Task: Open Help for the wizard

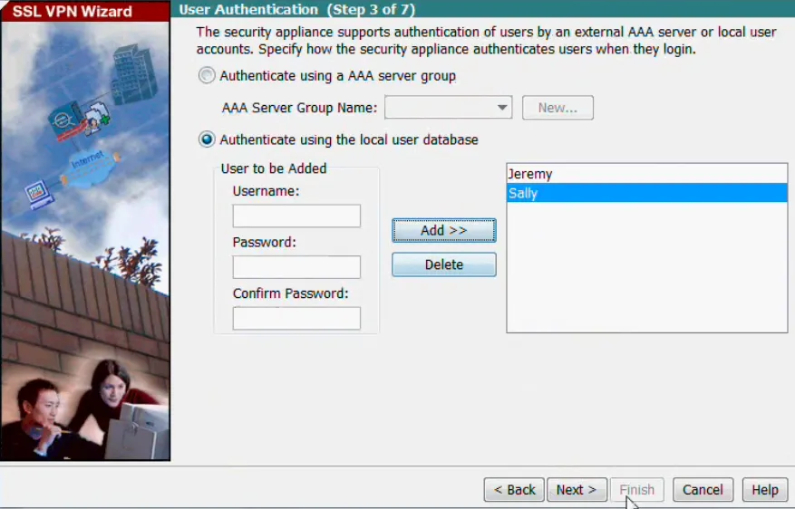Action: point(765,490)
